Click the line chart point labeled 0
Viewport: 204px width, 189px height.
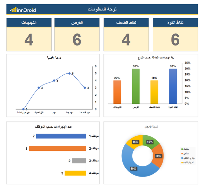click(x=23, y=109)
